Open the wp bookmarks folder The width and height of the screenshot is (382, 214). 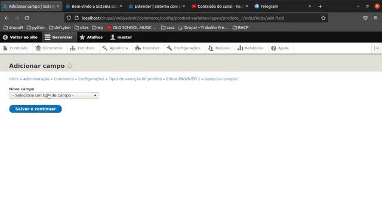pyautogui.click(x=97, y=28)
